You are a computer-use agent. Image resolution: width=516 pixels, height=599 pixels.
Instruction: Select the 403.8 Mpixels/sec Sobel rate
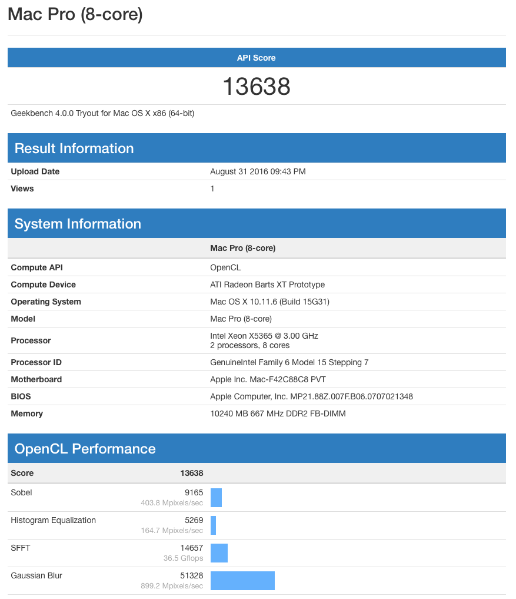(172, 503)
